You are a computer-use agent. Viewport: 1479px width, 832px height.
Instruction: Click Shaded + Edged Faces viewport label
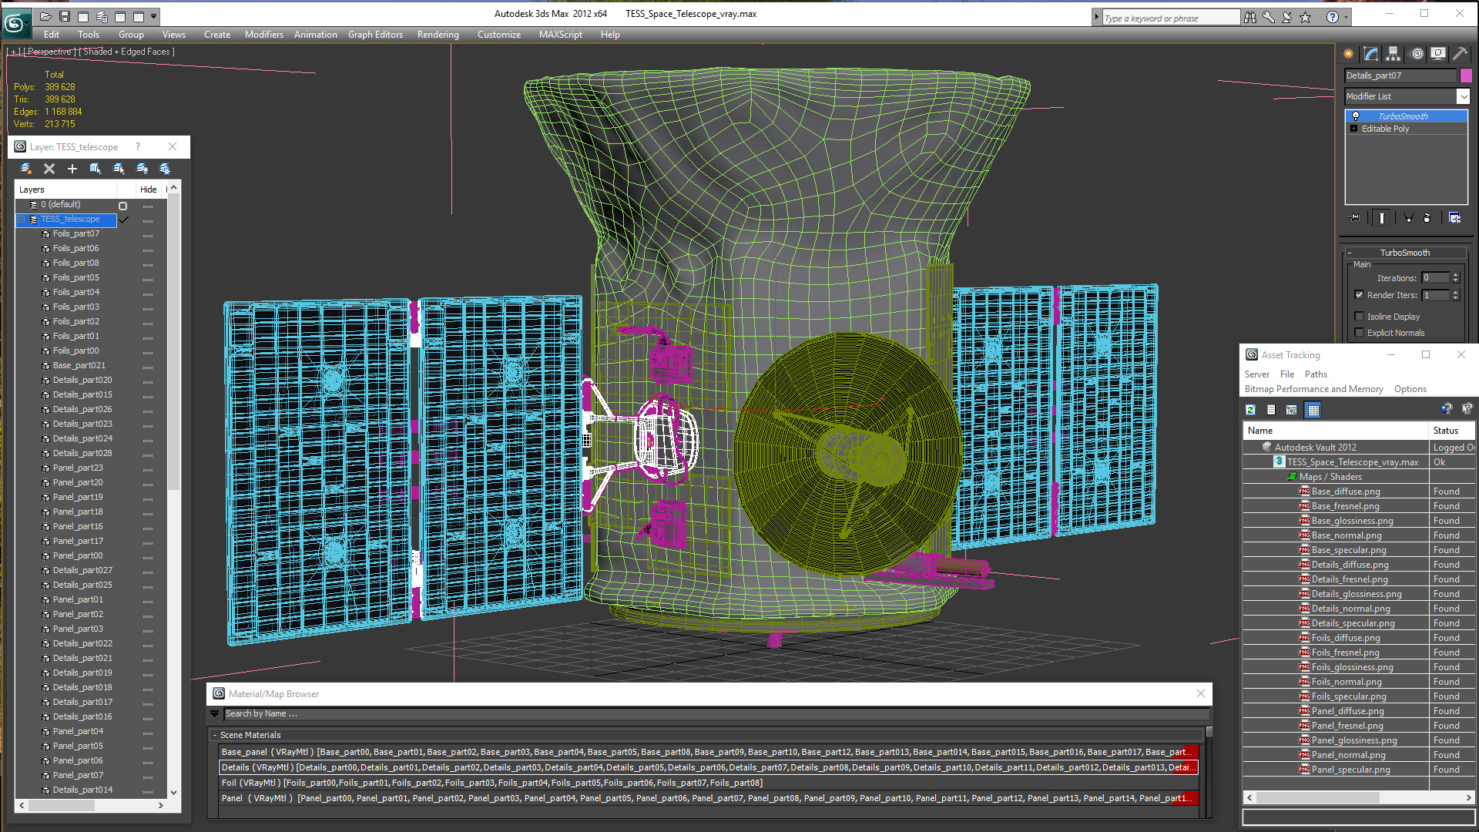126,52
